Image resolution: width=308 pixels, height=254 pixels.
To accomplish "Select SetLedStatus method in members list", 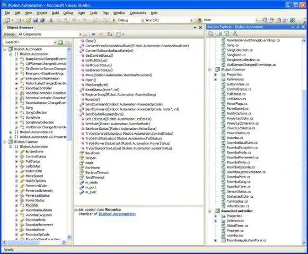I will pyautogui.click(x=118, y=119).
